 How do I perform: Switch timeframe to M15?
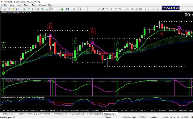136,9
